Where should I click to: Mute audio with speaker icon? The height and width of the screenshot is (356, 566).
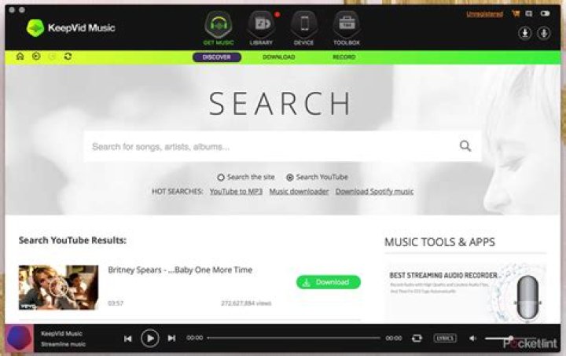pyautogui.click(x=472, y=339)
